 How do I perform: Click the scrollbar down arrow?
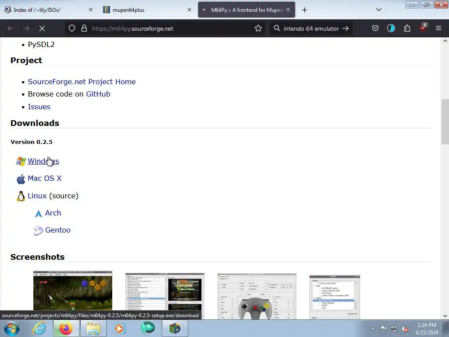pos(445,316)
